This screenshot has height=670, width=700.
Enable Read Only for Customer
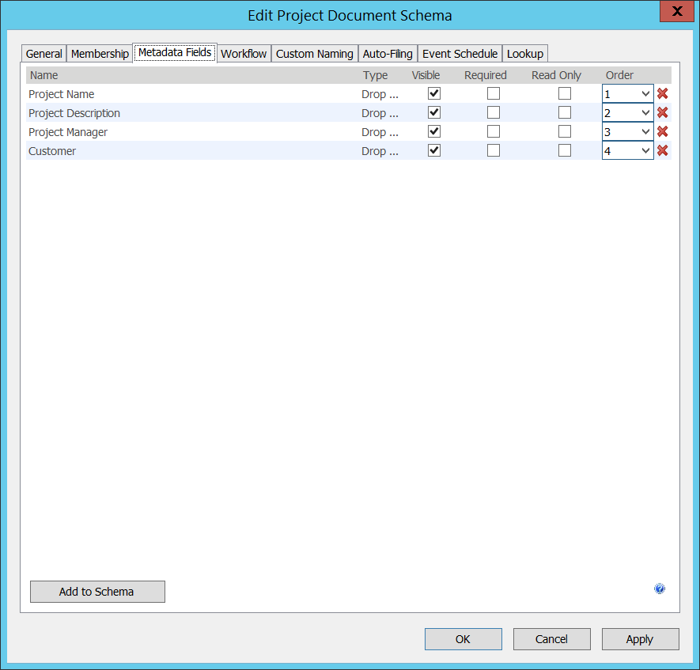pyautogui.click(x=565, y=150)
